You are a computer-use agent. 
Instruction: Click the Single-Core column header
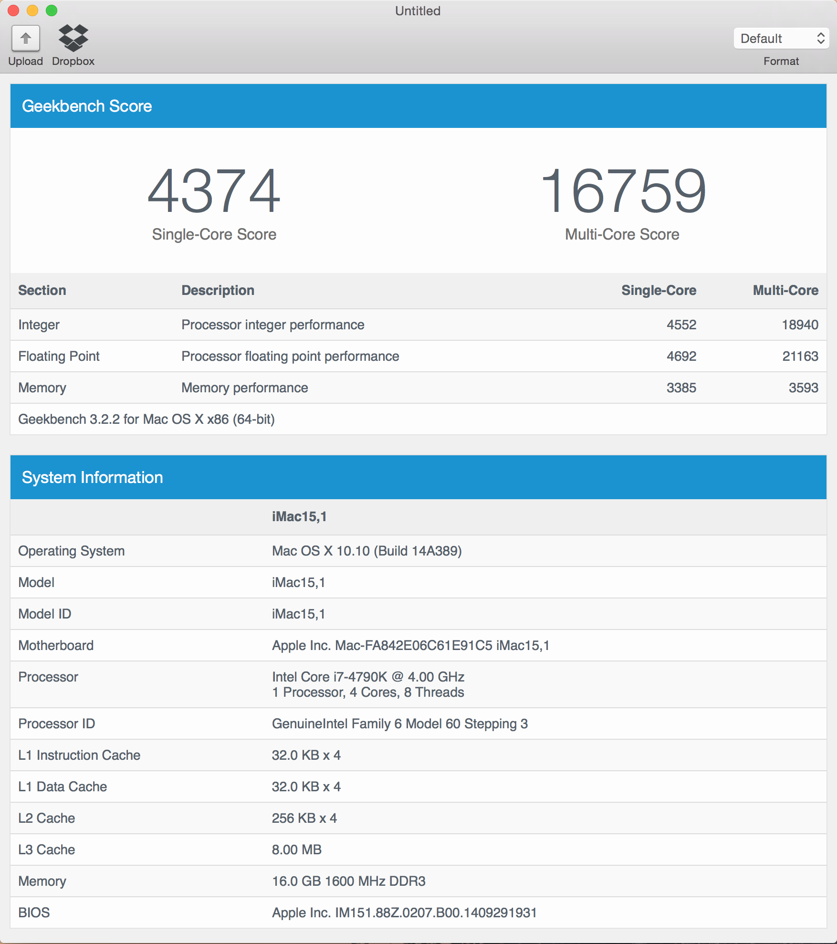tap(659, 291)
